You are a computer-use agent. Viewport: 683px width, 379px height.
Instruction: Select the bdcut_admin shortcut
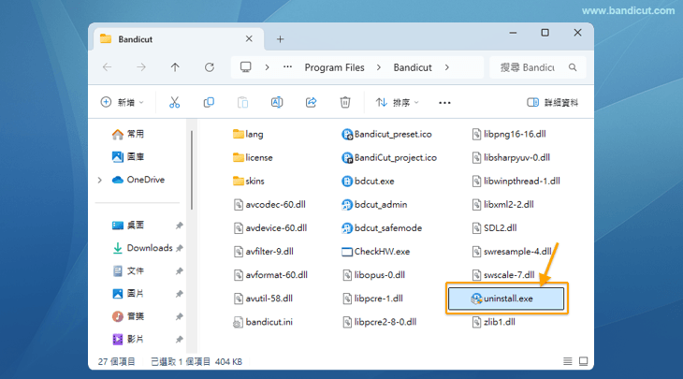click(374, 205)
